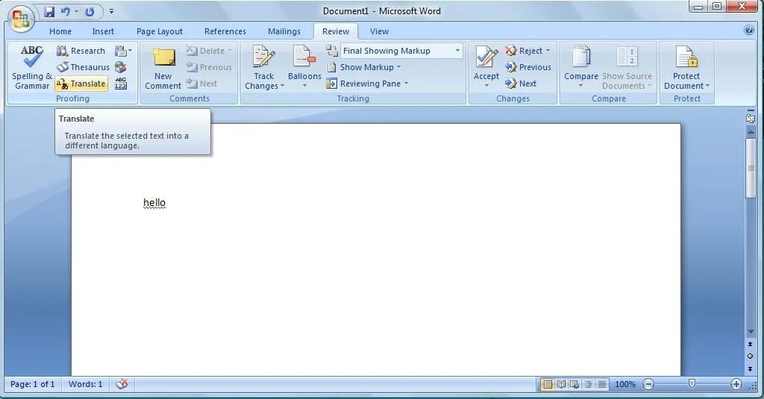Image resolution: width=764 pixels, height=399 pixels.
Task: Open Customize Quick Access Toolbar dropdown
Action: point(112,11)
